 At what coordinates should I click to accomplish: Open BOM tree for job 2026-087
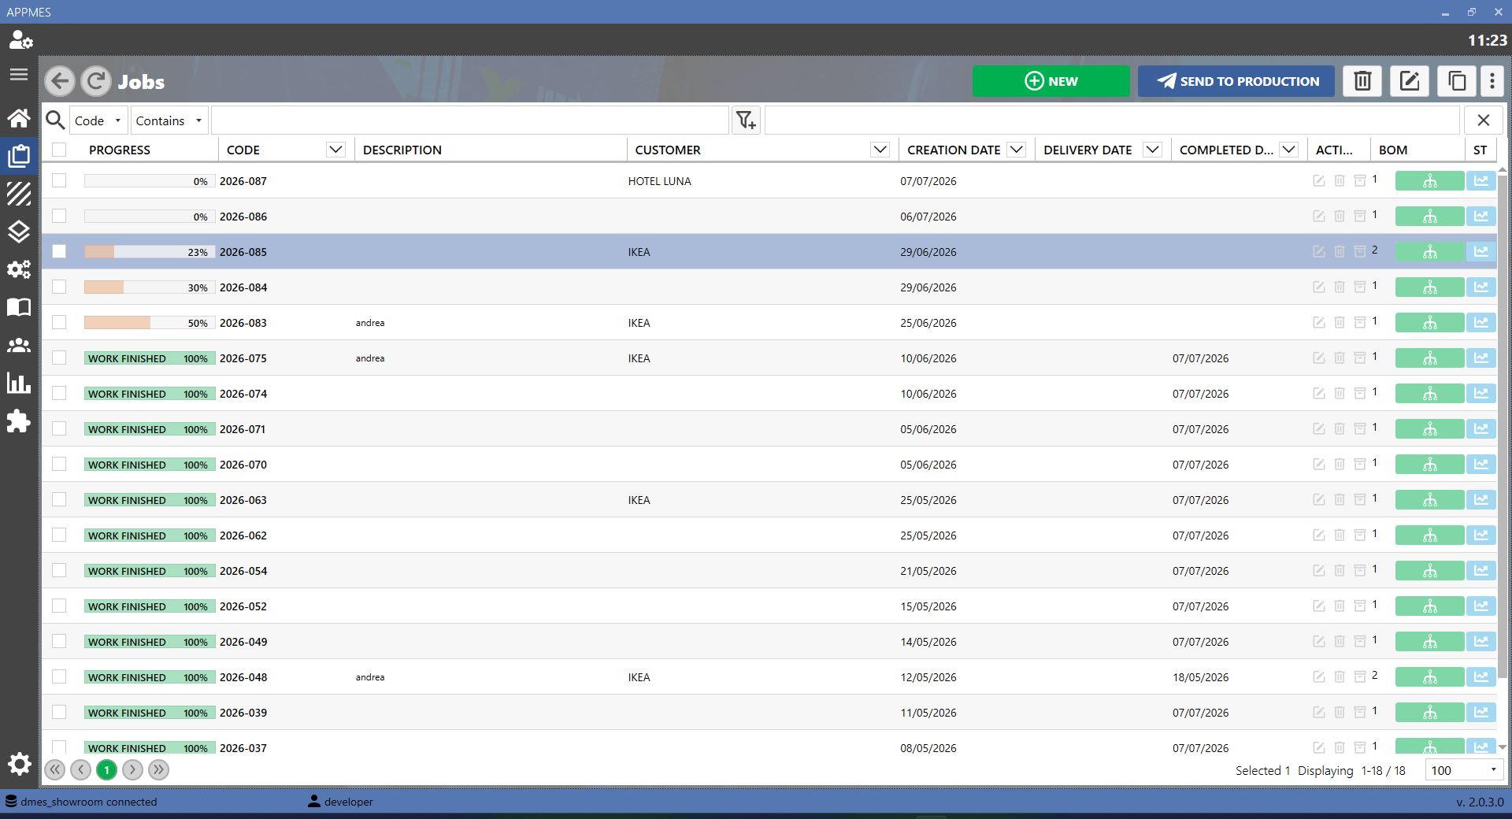coord(1429,181)
